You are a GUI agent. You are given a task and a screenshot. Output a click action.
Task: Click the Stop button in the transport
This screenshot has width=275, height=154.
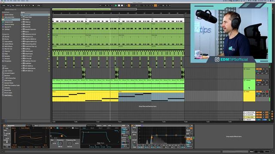click(x=119, y=6)
